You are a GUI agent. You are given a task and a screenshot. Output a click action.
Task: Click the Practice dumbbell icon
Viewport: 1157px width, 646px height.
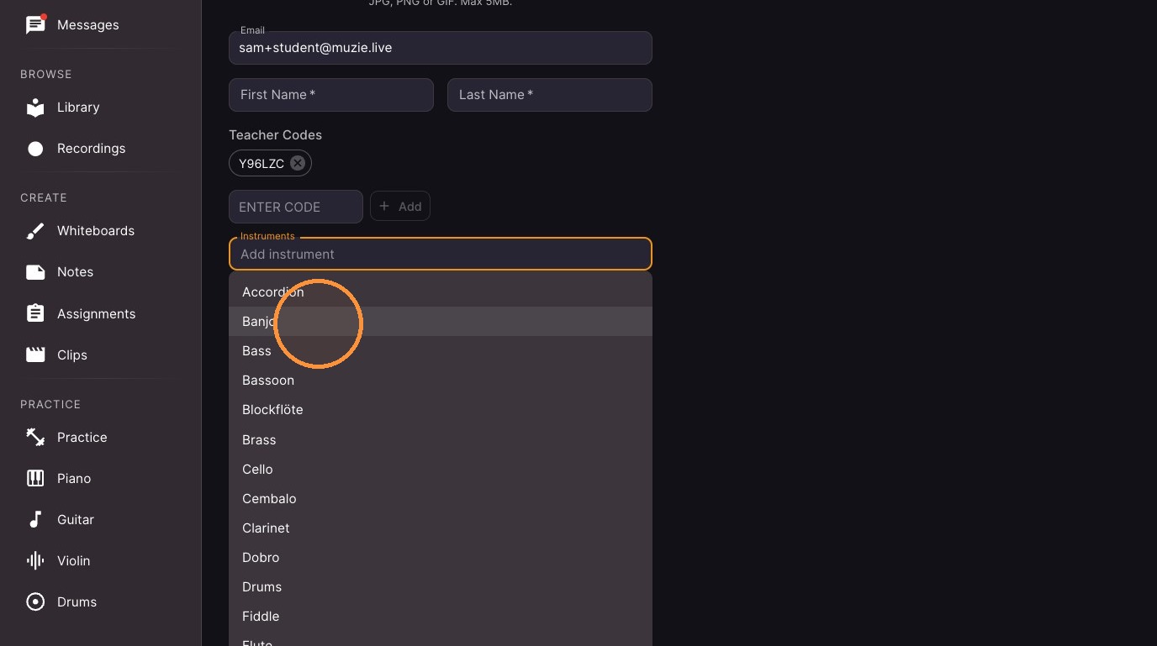tap(35, 437)
